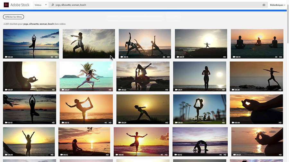
Task: Click the video camera icon beside 00:22
Action: tap(120, 90)
